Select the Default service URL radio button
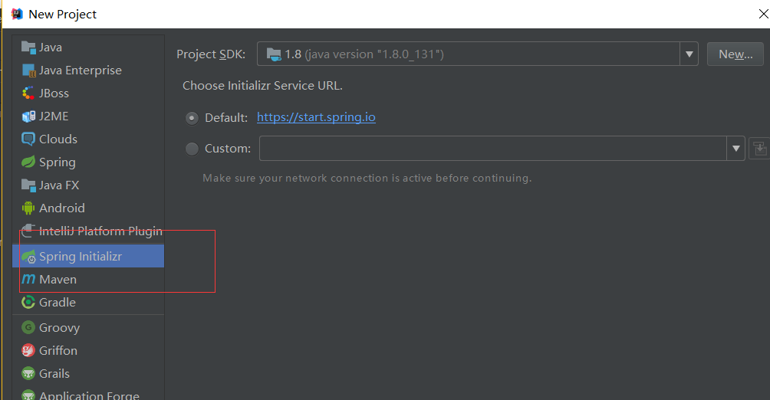The width and height of the screenshot is (770, 400). click(192, 118)
